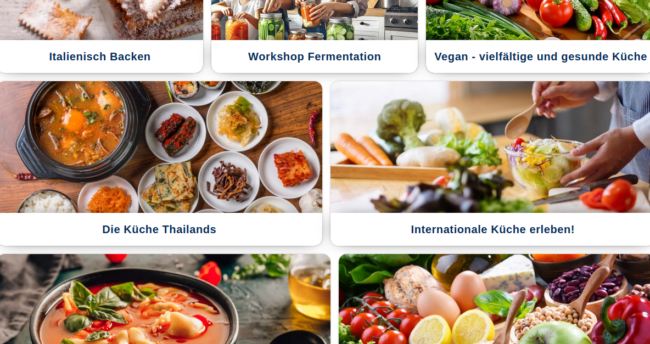The height and width of the screenshot is (344, 650).
Task: Select the Vegan - vielfältige und gesunde Küche title
Action: coord(541,57)
